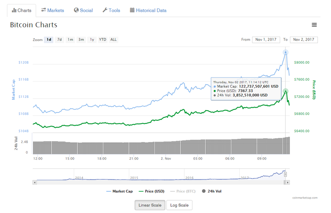Image resolution: width=331 pixels, height=213 pixels.
Task: Open the Social tab
Action: tap(83, 10)
